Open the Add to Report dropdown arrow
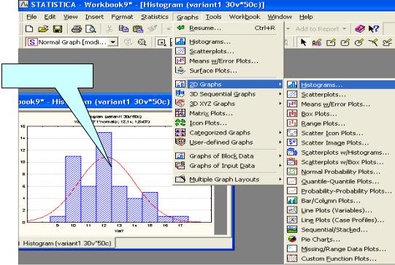The image size is (395, 265). 344,29
